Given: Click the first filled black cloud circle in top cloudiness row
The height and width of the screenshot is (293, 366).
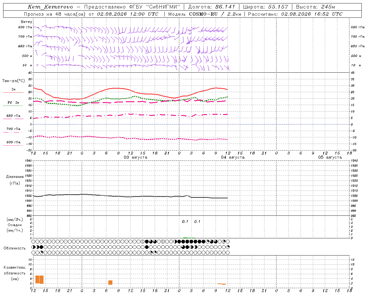Looking at the screenshot, I should [147, 241].
